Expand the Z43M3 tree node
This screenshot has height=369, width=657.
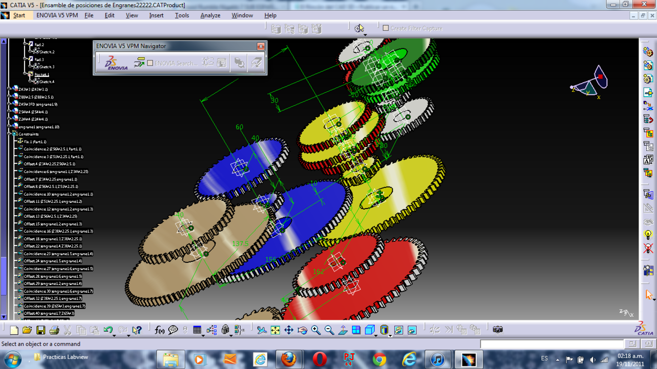click(x=9, y=89)
